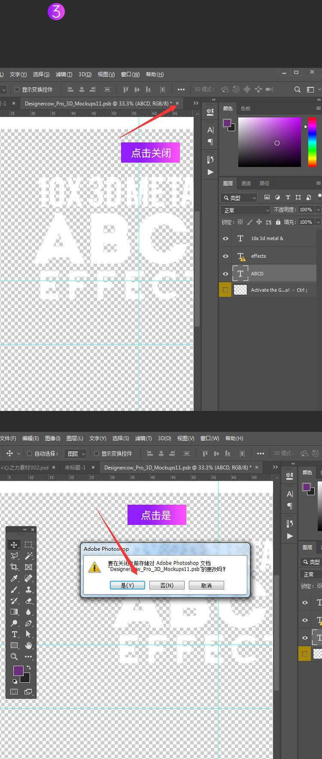This screenshot has width=322, height=759.
Task: Expand the 不透明度 100% dropdown arrow
Action: point(318,210)
